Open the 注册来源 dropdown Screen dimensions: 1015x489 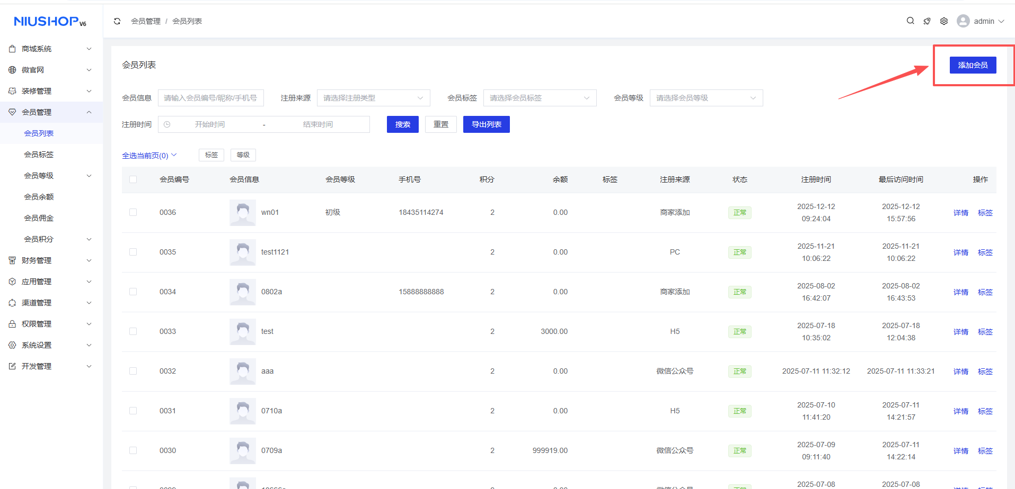tap(373, 98)
